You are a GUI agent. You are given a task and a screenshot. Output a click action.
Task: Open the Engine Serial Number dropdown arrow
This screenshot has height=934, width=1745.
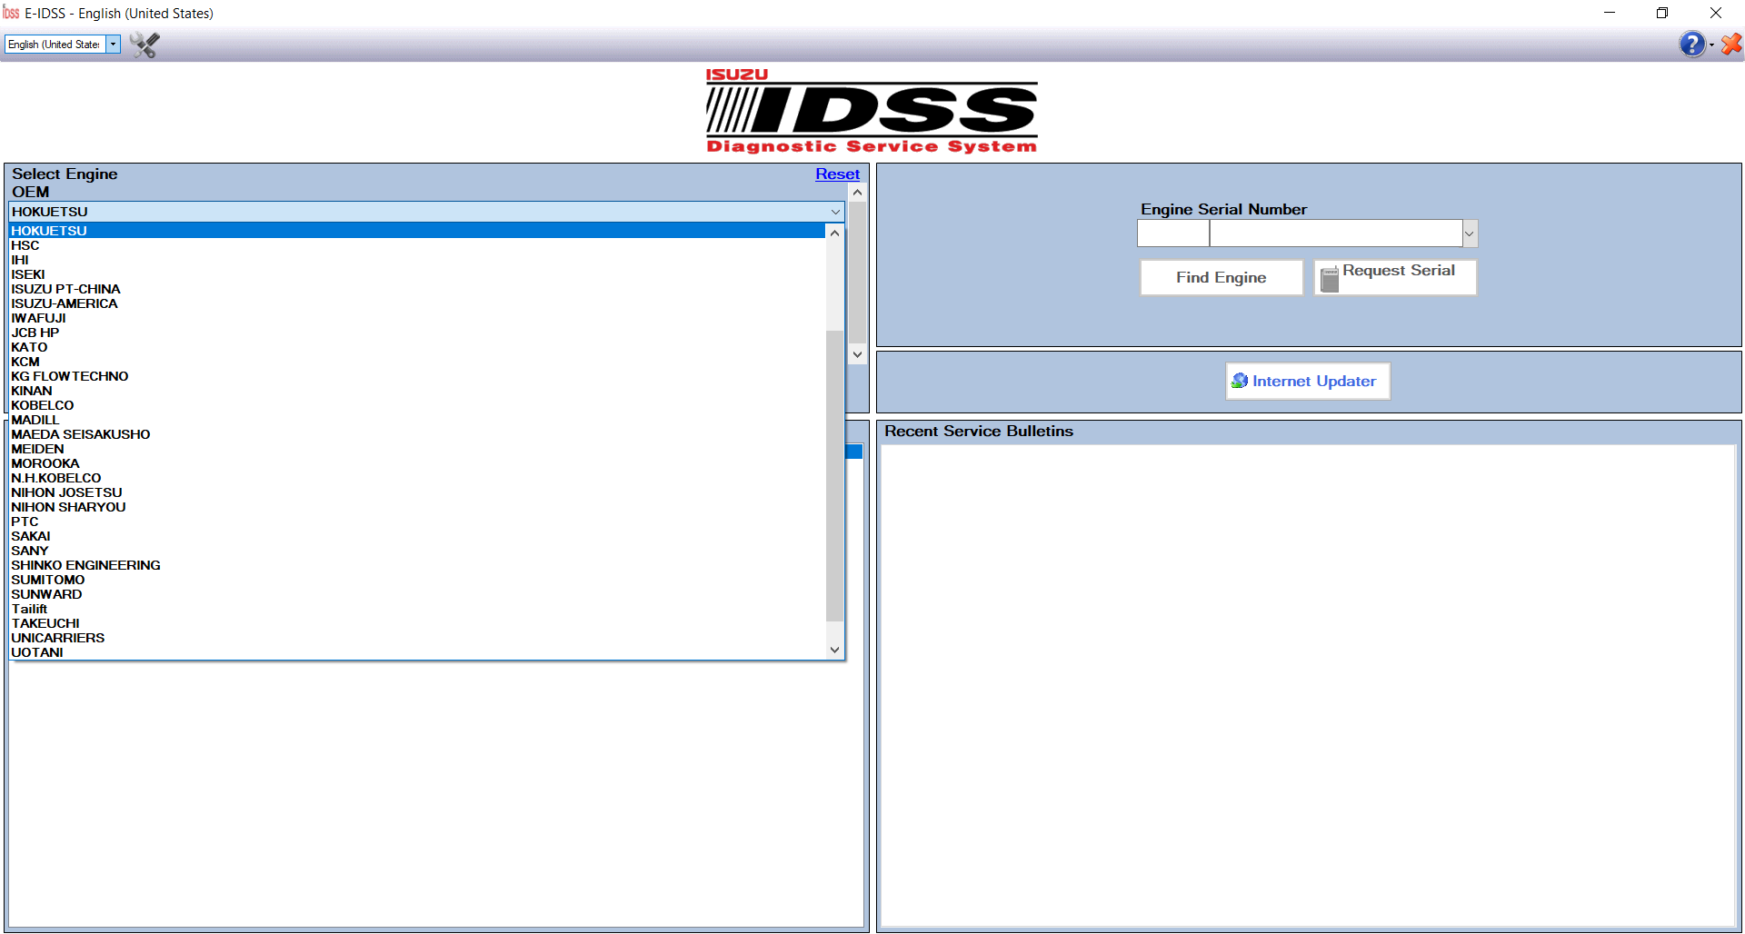click(x=1470, y=233)
